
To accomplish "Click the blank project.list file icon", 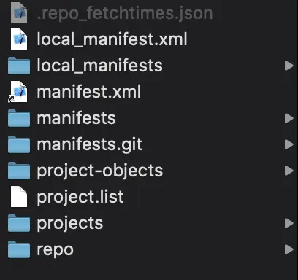I will [19, 197].
